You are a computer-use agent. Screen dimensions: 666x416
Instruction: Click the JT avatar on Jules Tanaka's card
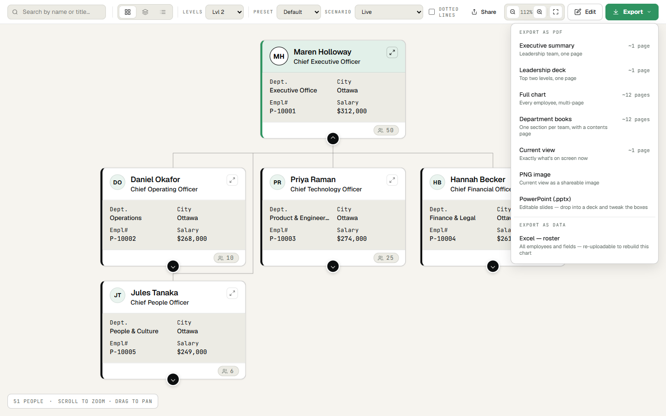tap(117, 295)
